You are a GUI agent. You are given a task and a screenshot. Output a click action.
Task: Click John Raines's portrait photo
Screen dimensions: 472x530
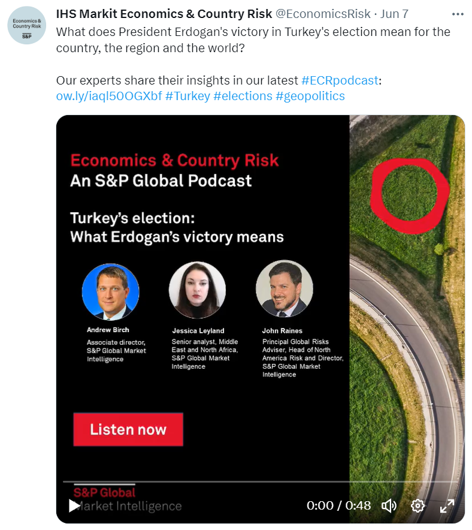click(284, 289)
